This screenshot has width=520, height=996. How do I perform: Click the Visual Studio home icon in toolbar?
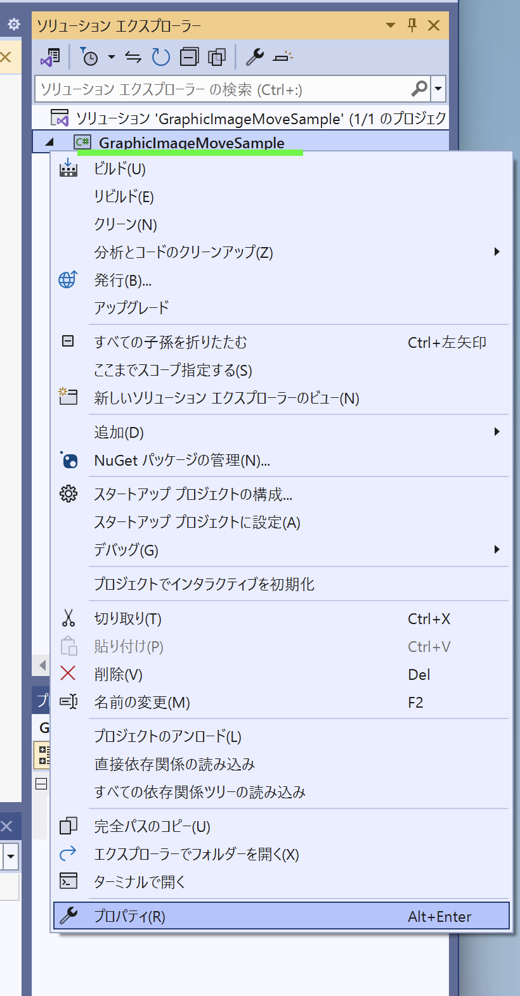tap(51, 57)
